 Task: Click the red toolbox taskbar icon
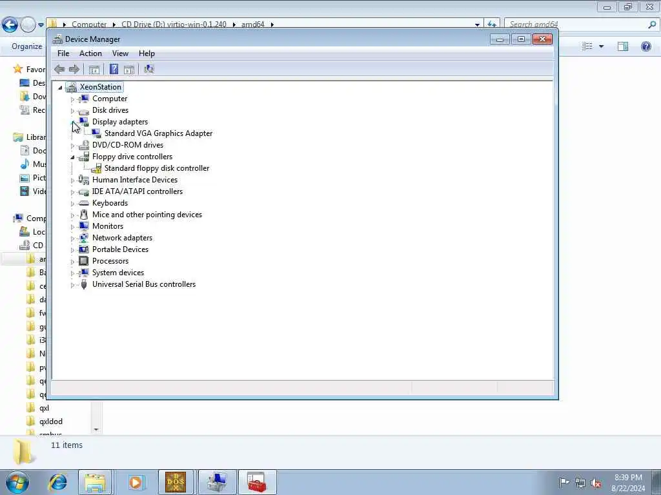point(257,482)
